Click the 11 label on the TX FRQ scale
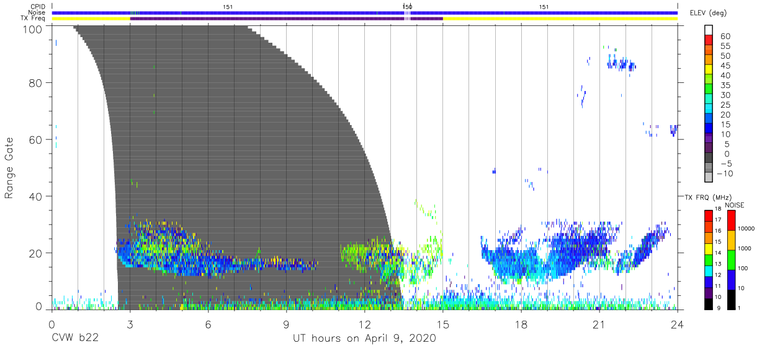 719,287
